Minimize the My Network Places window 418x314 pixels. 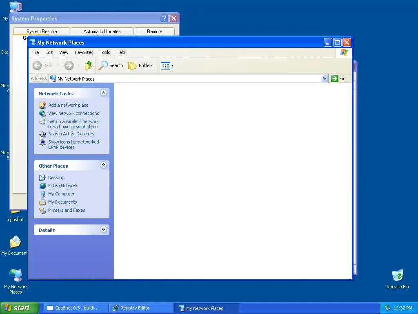pos(328,43)
